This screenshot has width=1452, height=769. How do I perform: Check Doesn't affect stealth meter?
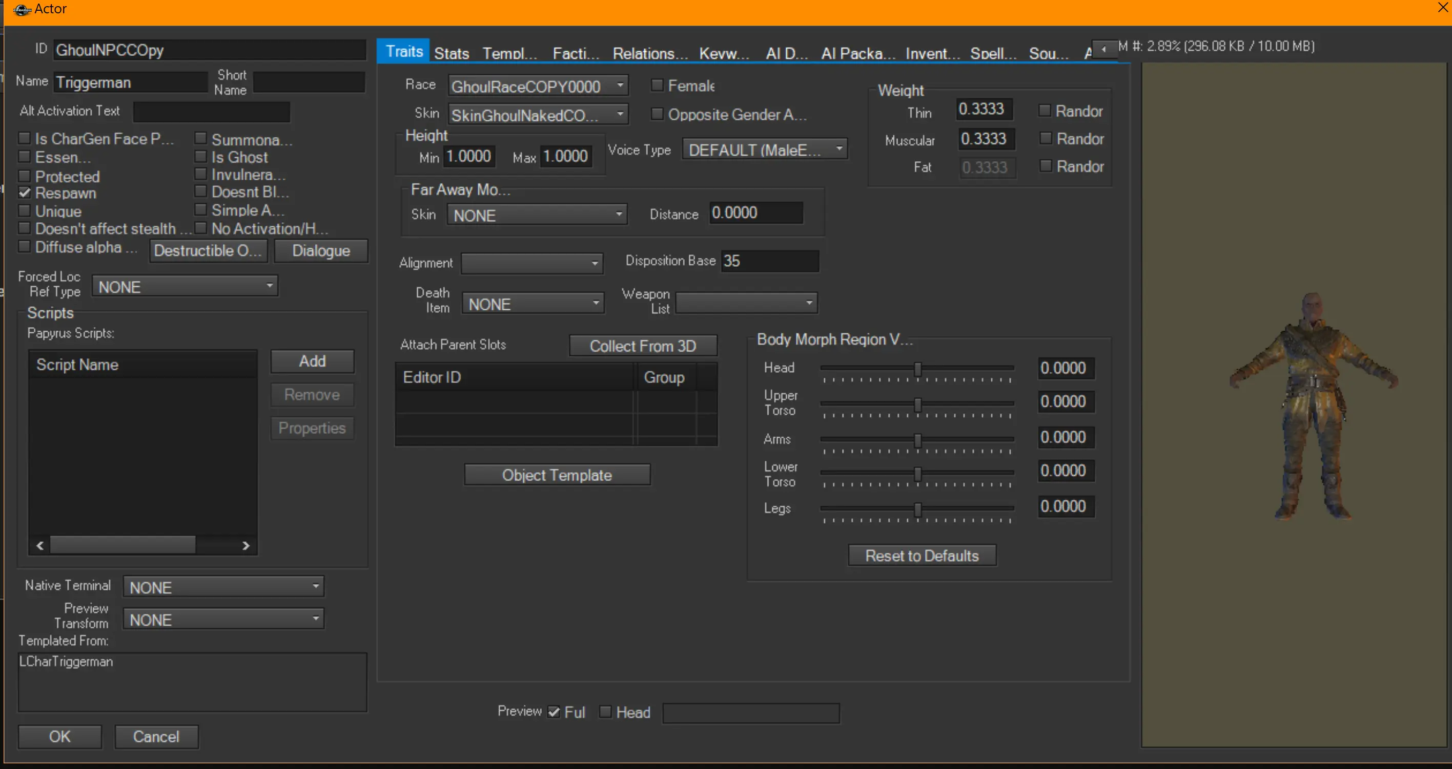tap(24, 228)
